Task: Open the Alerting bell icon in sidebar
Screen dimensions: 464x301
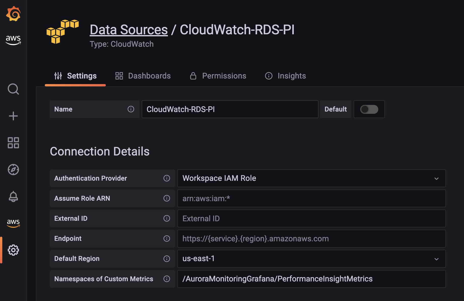Action: (x=13, y=196)
